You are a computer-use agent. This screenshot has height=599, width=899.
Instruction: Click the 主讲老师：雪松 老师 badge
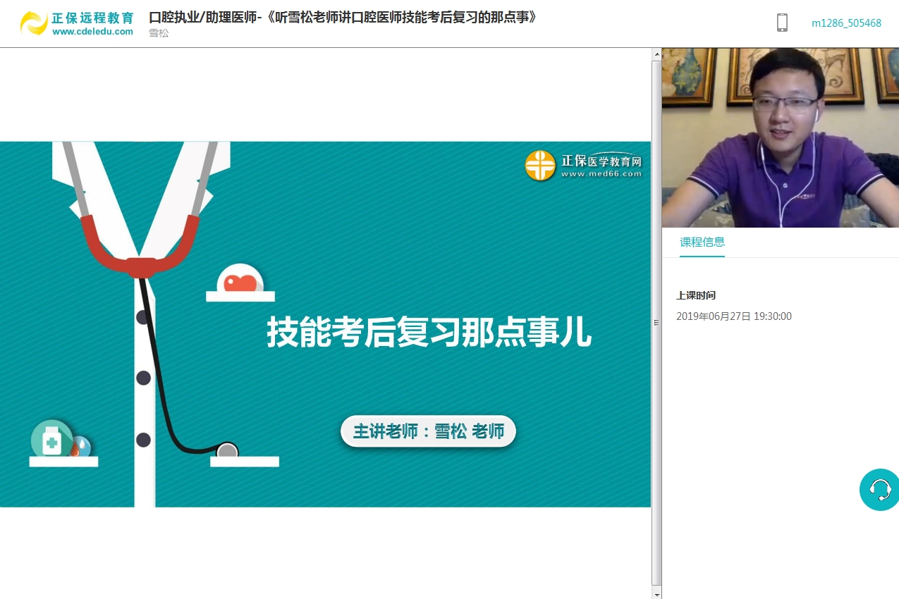pyautogui.click(x=428, y=431)
